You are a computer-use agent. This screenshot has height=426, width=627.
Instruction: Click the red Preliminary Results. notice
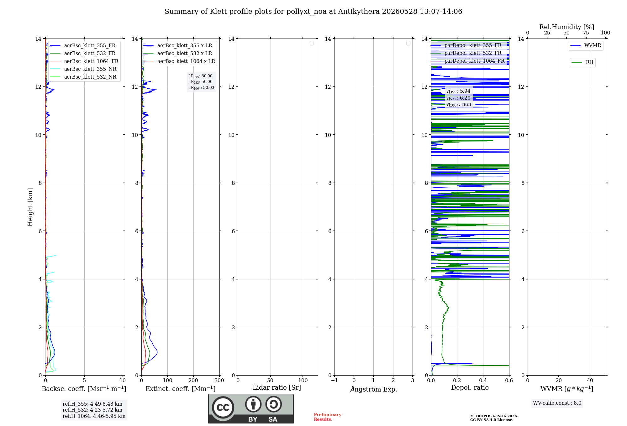point(328,417)
